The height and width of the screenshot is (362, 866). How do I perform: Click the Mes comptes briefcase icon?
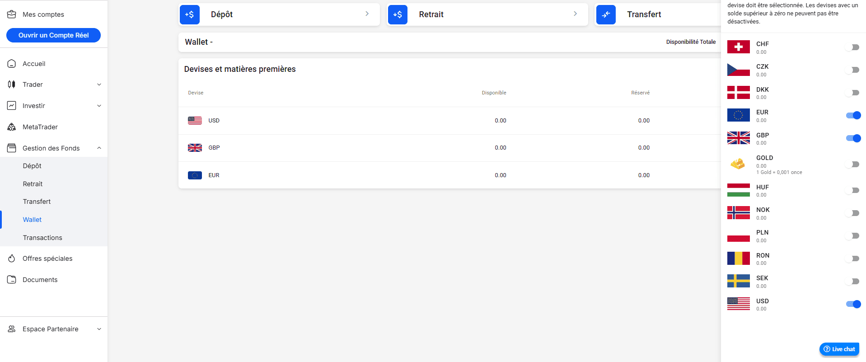(12, 14)
